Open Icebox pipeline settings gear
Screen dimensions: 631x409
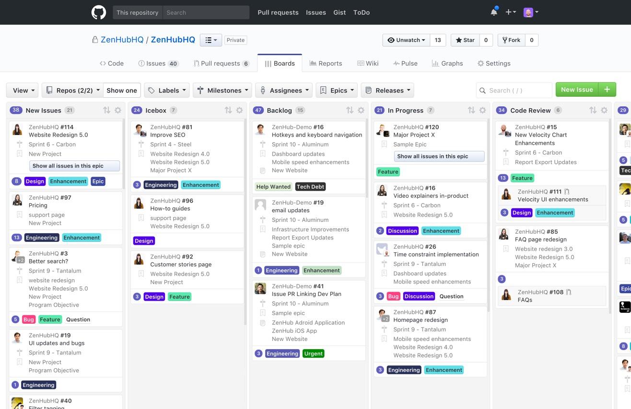point(239,110)
